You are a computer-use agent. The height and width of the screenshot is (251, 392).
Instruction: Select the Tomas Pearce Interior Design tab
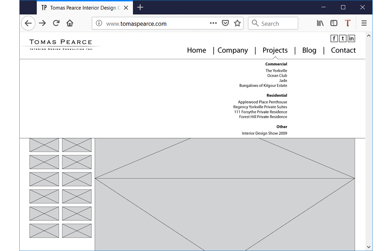tap(85, 8)
